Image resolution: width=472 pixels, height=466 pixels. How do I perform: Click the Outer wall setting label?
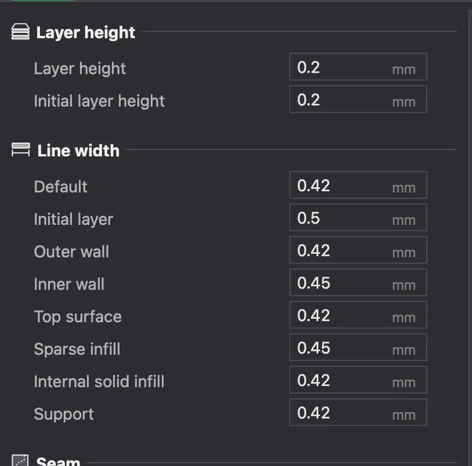(x=71, y=252)
